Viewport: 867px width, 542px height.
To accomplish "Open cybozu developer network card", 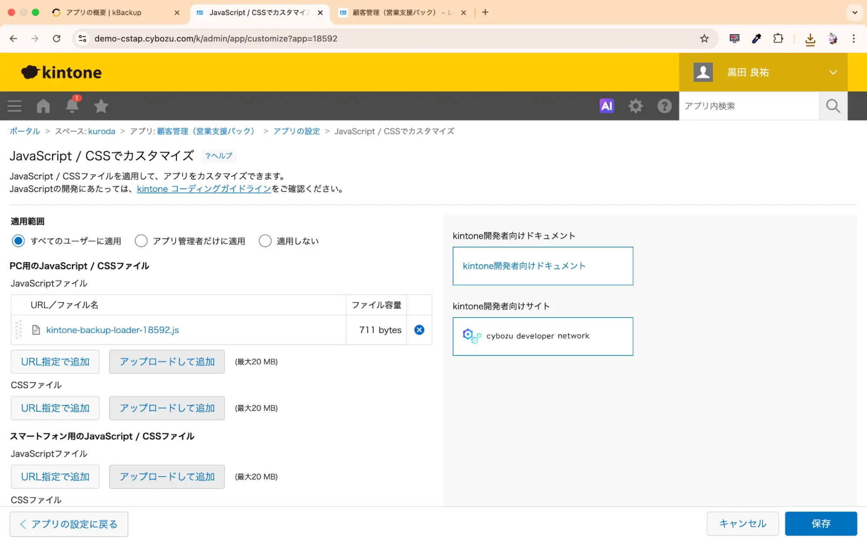I will point(543,336).
